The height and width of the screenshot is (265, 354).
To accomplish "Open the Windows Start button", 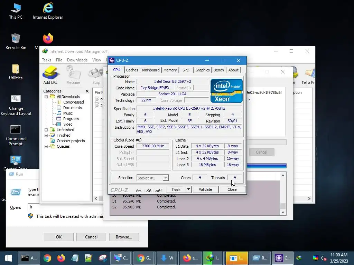I will tap(8, 258).
